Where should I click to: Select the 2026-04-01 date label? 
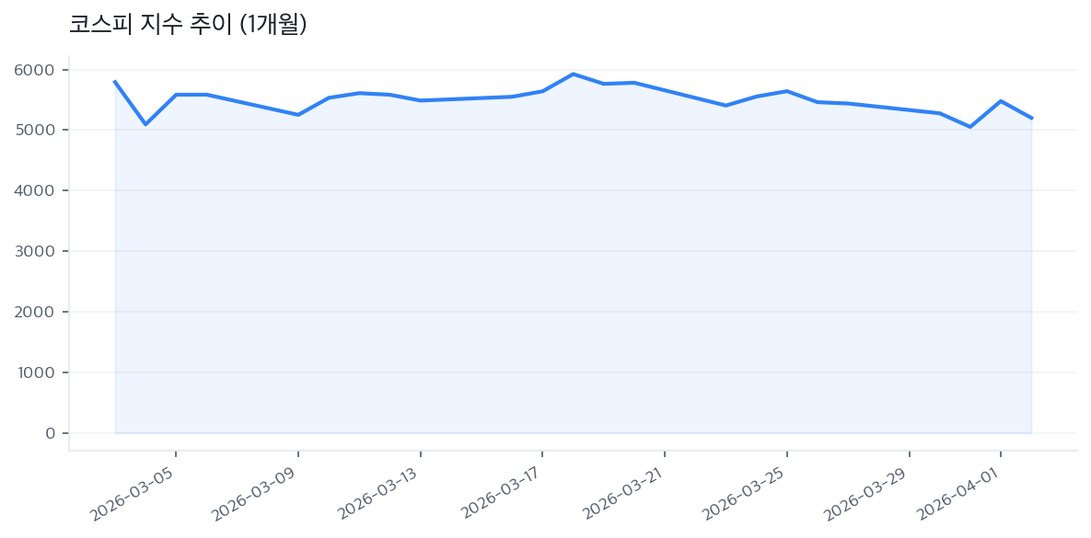[x=960, y=494]
